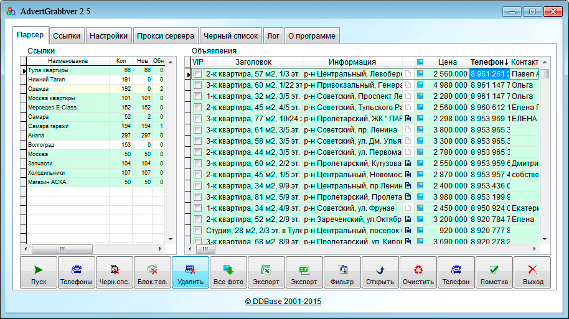Tick VIP checkbox for 3-к квартира 77 м2
Viewport: 569px width, 319px height.
[x=198, y=119]
